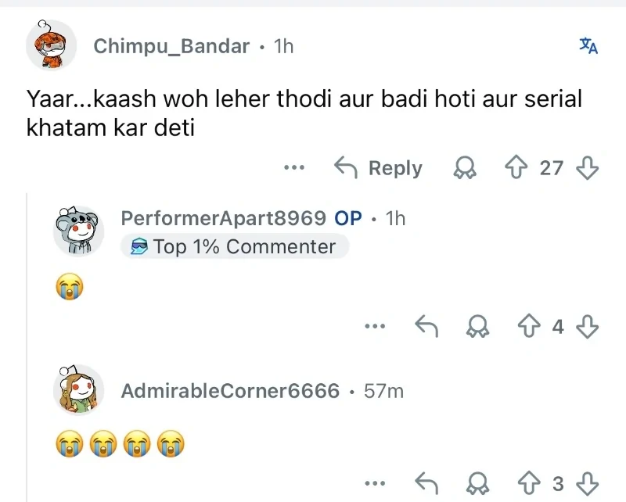Upvote AdmirableCorner6666's comment

pyautogui.click(x=529, y=484)
